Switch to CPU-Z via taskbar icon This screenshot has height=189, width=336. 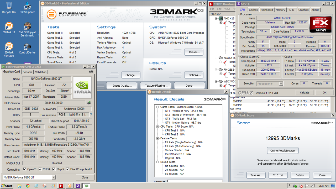(x=78, y=186)
